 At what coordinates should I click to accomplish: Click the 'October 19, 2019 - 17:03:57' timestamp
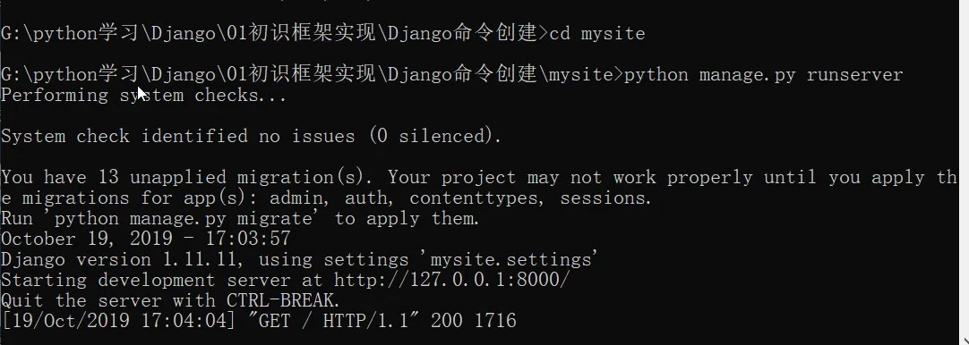click(145, 239)
